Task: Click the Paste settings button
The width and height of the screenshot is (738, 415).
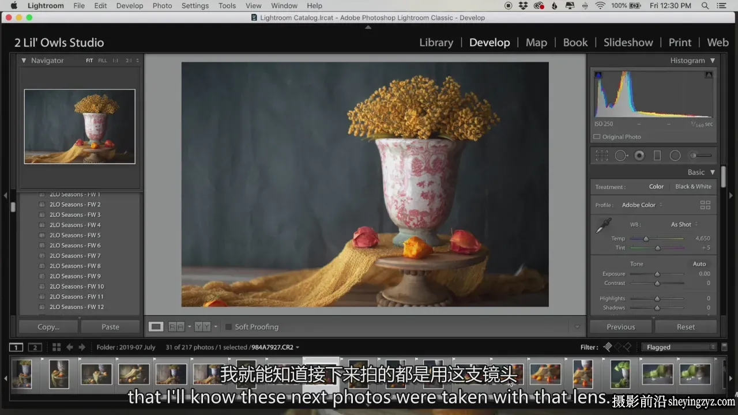Action: point(111,327)
